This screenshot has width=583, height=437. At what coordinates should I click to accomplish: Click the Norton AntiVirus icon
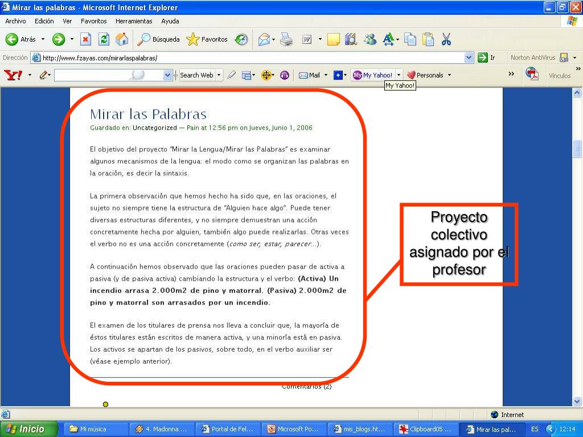564,57
